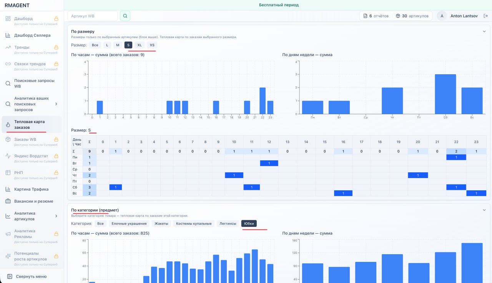
Task: Select size M chip
Action: click(x=118, y=45)
